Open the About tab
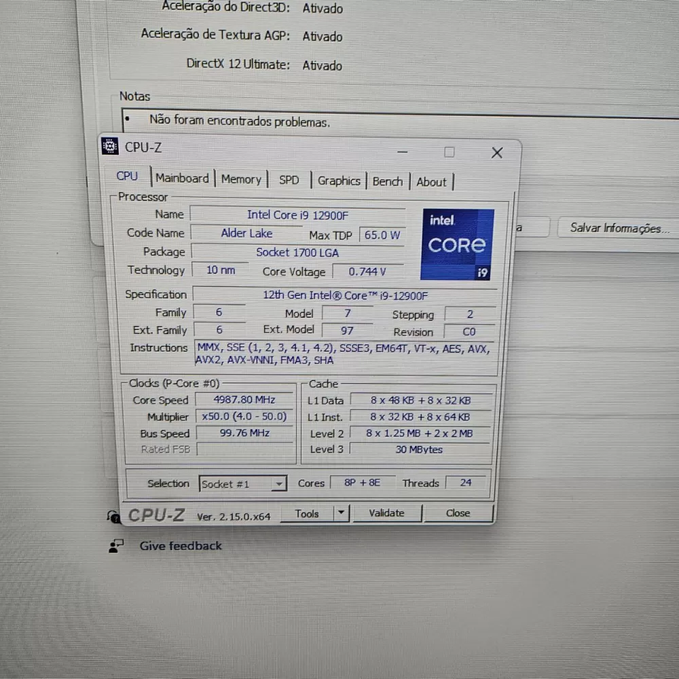The height and width of the screenshot is (679, 679). pos(431,182)
